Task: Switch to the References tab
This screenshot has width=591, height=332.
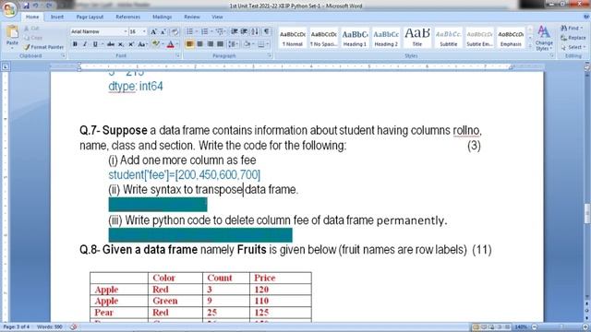Action: [x=127, y=17]
